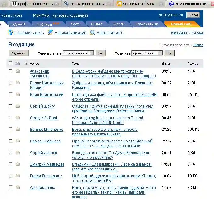The image size is (214, 199).
Task: Click the Li icon on denozavre profile tab
Action: coord(14,4)
